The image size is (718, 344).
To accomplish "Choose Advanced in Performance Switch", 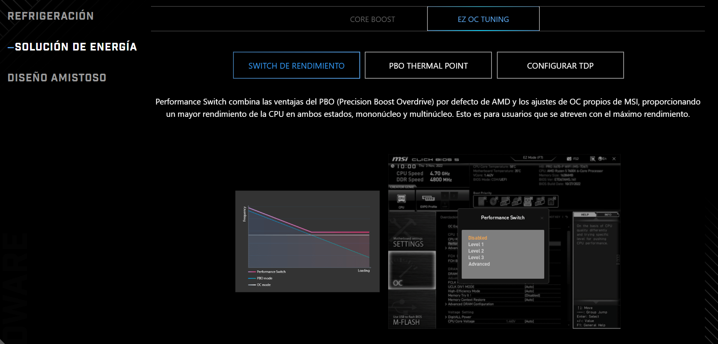I will pyautogui.click(x=479, y=264).
